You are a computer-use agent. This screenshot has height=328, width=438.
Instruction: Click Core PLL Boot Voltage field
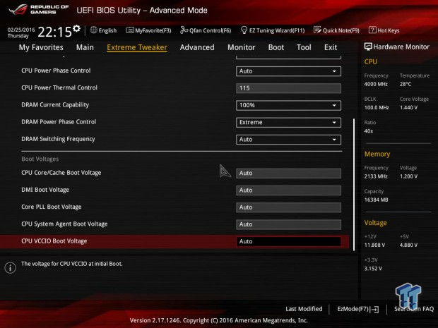pyautogui.click(x=288, y=207)
